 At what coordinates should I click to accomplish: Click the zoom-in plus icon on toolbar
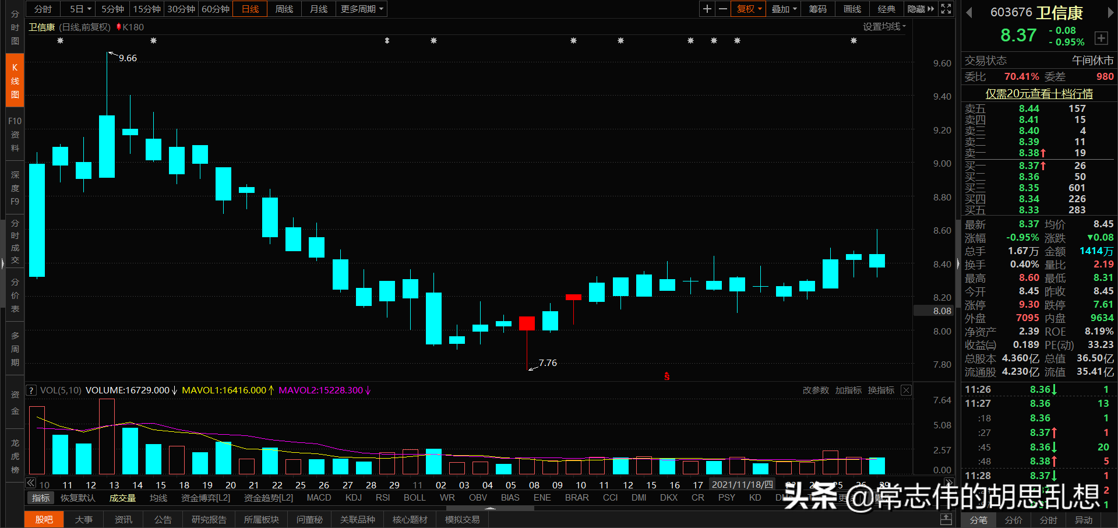coord(706,9)
